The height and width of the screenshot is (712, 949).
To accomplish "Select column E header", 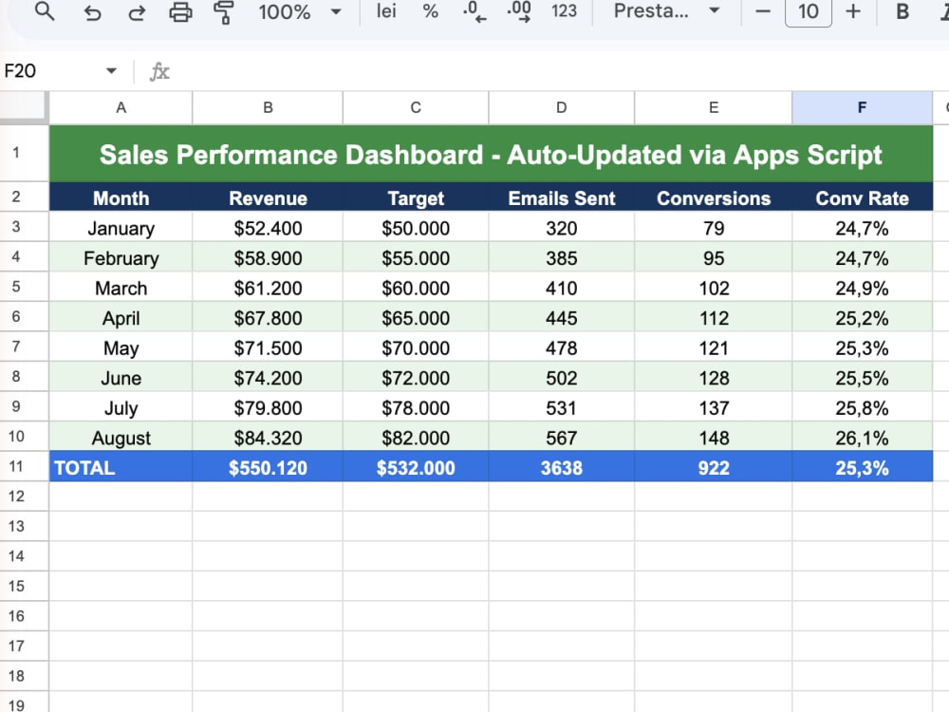I will 714,108.
